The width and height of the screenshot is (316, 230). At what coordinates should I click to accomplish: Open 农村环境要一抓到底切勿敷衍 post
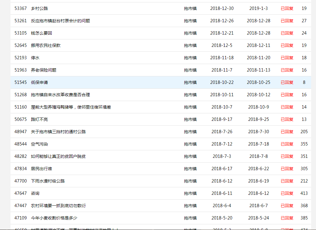[58, 206]
